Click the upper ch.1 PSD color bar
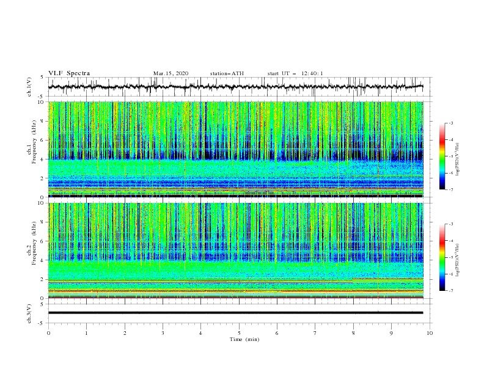The width and height of the screenshot is (484, 374). click(442, 156)
